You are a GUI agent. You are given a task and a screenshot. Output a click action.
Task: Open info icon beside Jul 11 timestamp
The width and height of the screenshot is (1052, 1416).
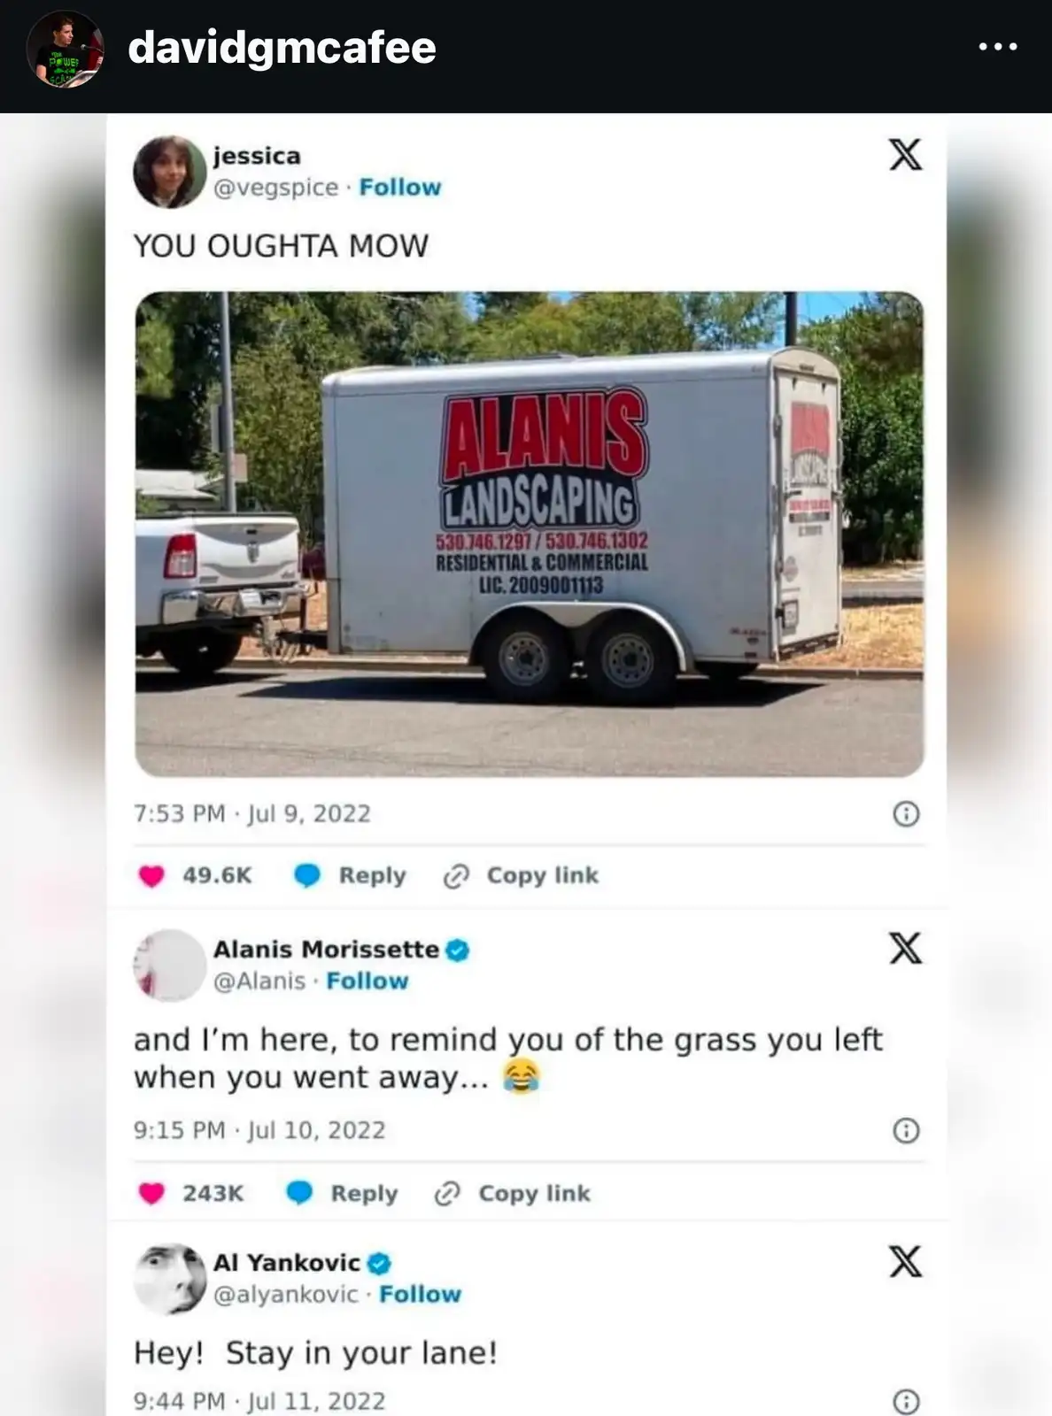click(x=906, y=1401)
